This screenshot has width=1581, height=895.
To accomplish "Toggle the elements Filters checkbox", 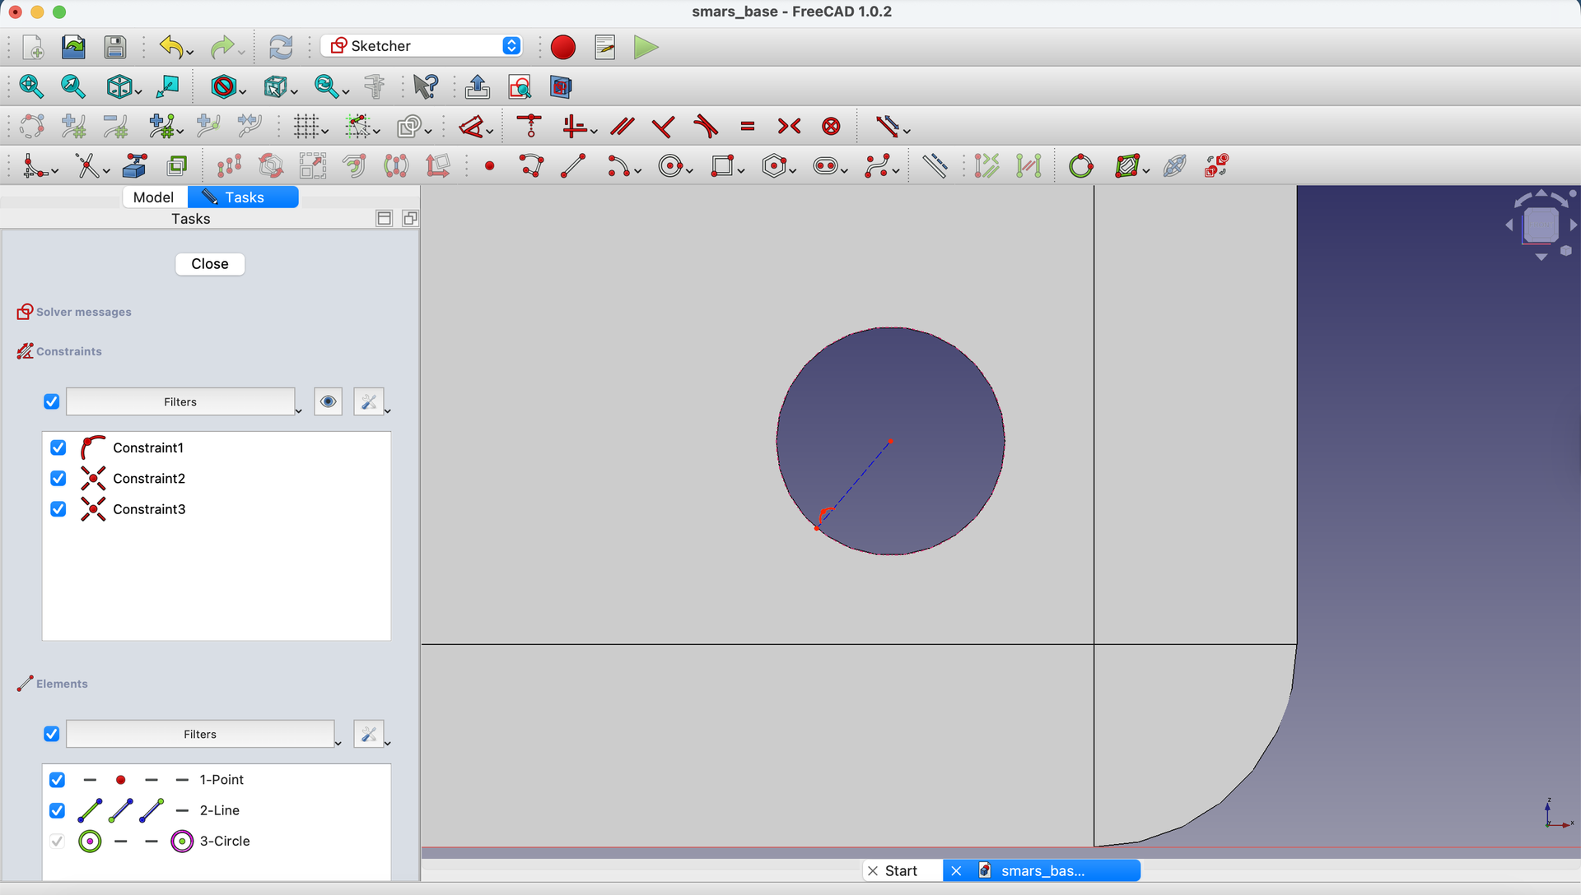I will (51, 734).
